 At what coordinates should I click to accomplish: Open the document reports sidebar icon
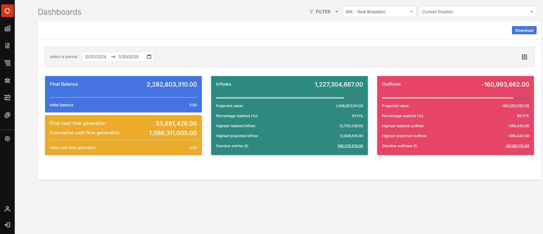(7, 46)
